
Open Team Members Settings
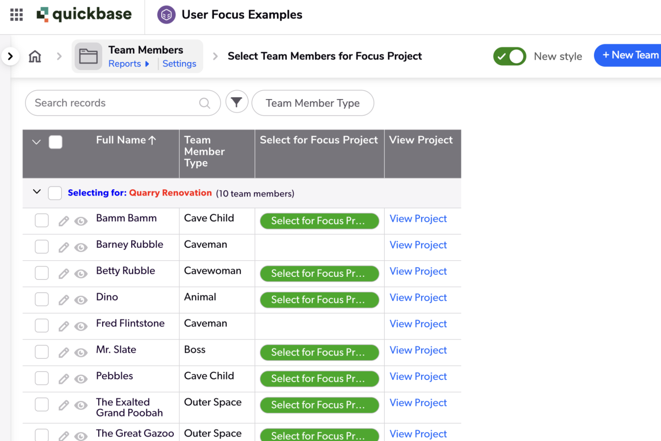click(179, 64)
